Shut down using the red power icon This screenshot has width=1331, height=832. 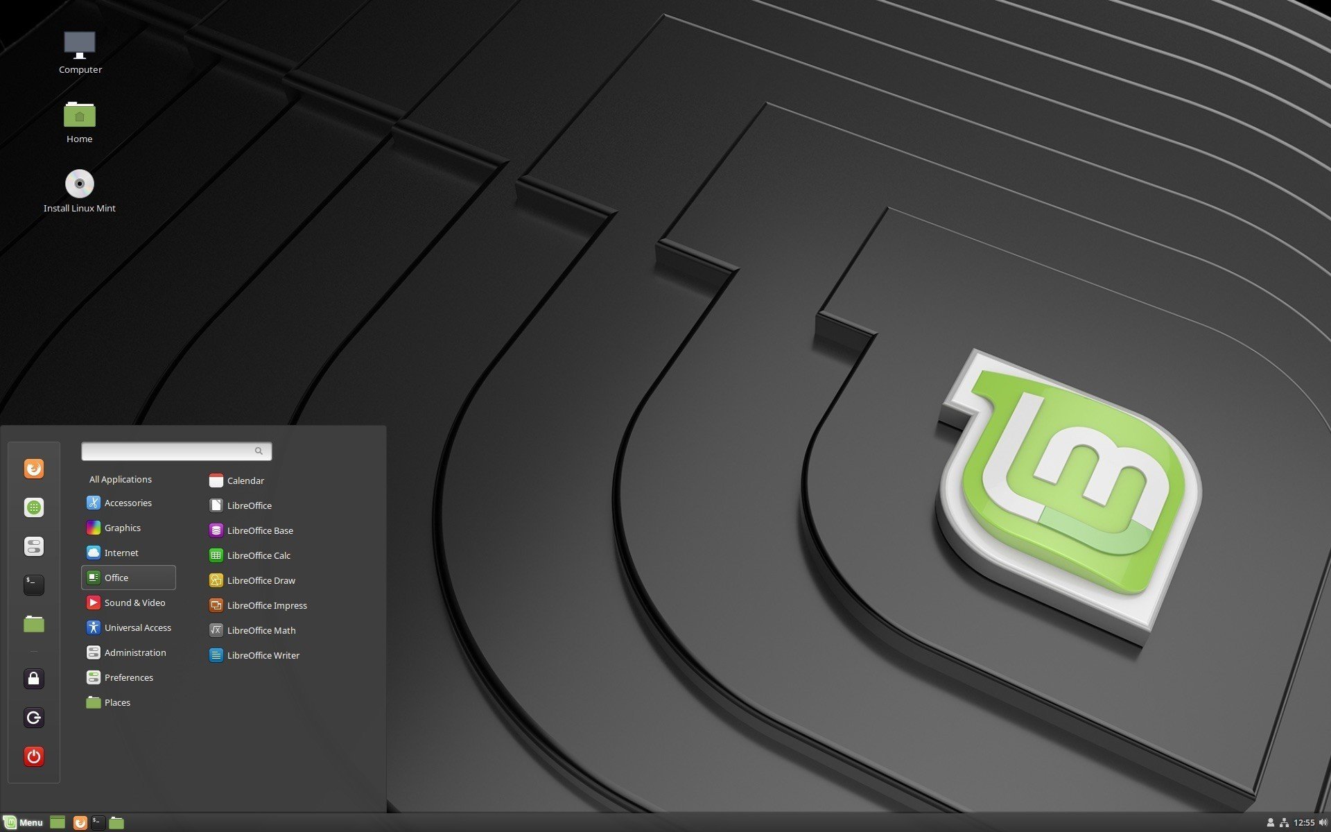point(33,756)
